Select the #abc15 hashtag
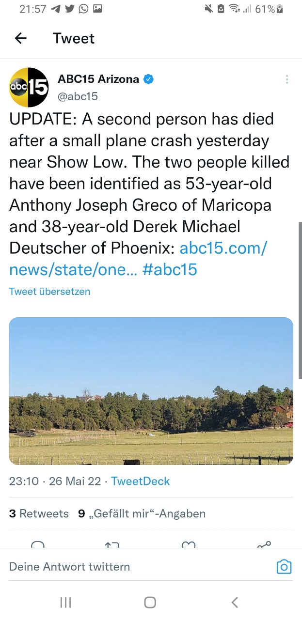 pyautogui.click(x=170, y=269)
